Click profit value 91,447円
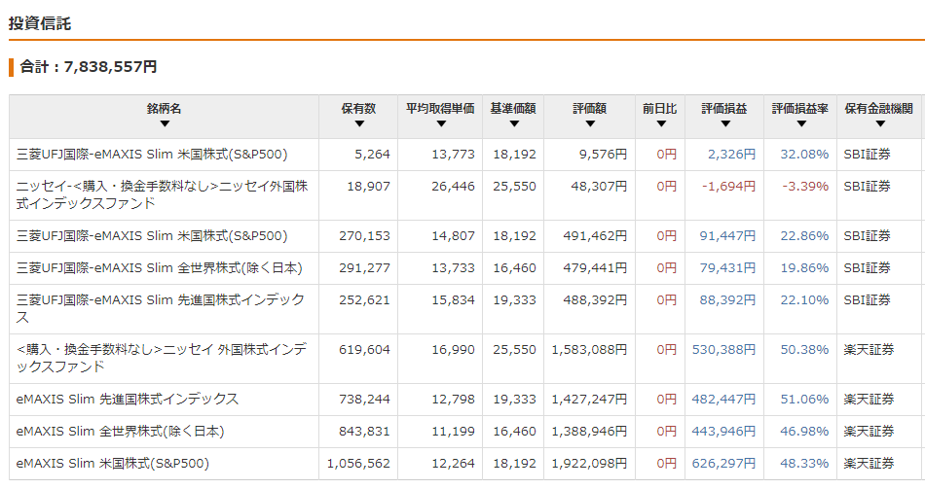Viewport: 925px width, 489px height. (x=727, y=236)
